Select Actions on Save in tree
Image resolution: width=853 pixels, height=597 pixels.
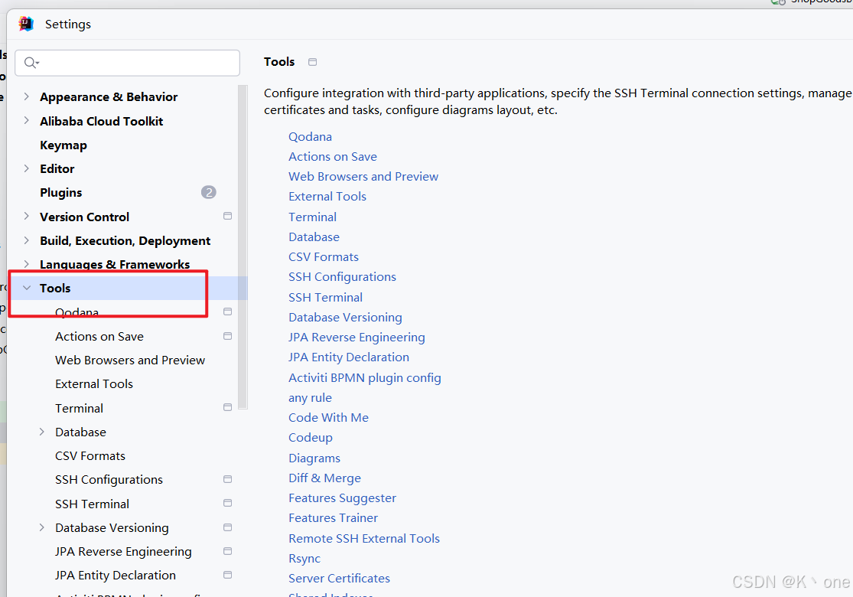tap(99, 336)
